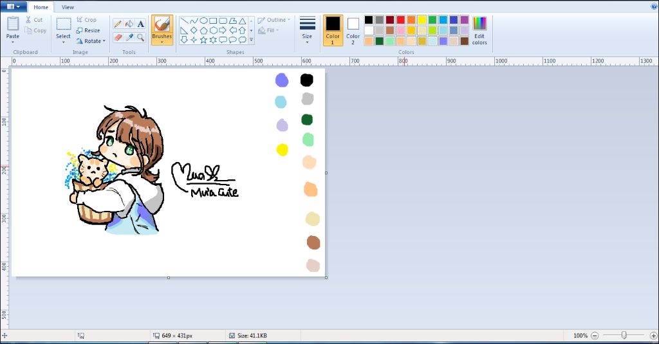Choose the Diamond shape
The width and height of the screenshot is (659, 344).
tap(194, 30)
